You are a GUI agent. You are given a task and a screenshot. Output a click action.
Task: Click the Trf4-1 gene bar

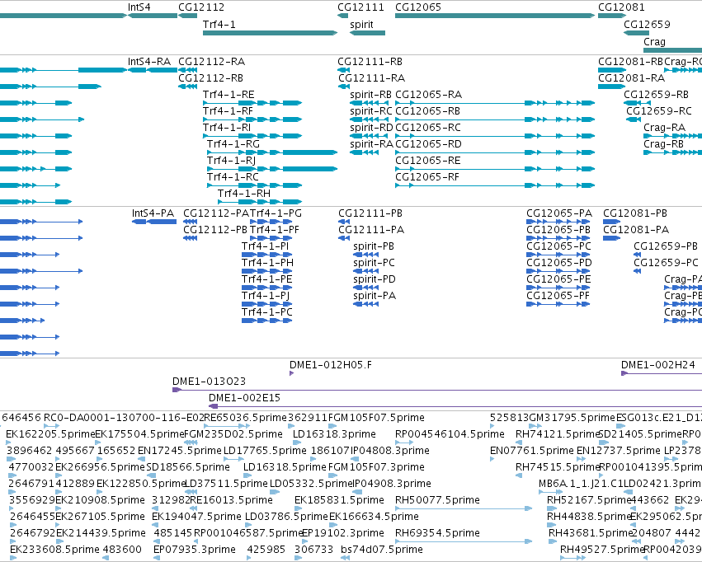[270, 33]
